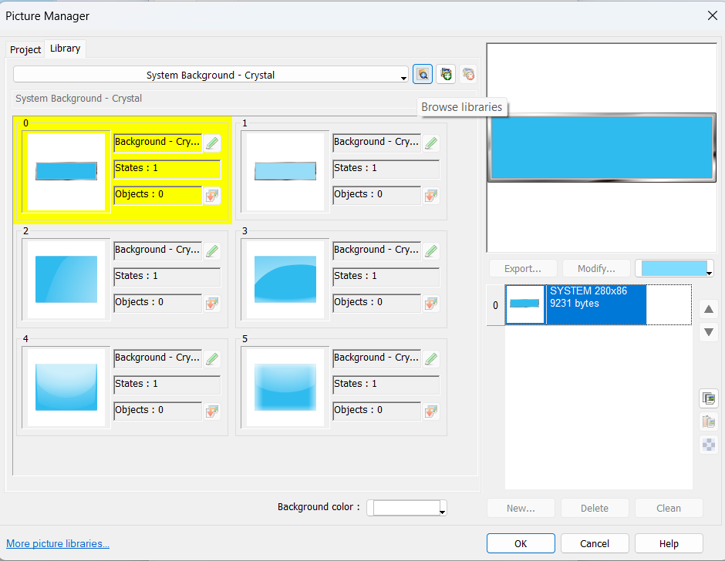Switch to the Project tab
Viewport: 725px width, 561px height.
coord(25,49)
